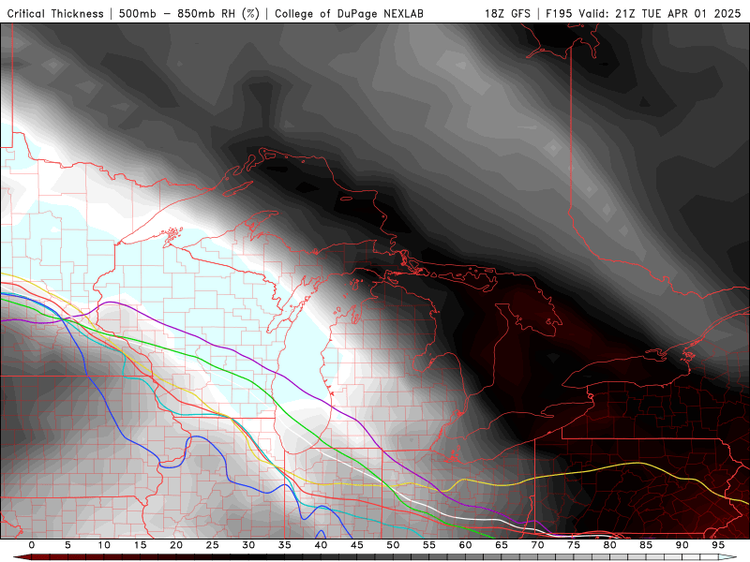This screenshot has width=750, height=562.
Task: Click the "18Z GFS" model run label
Action: click(x=507, y=14)
